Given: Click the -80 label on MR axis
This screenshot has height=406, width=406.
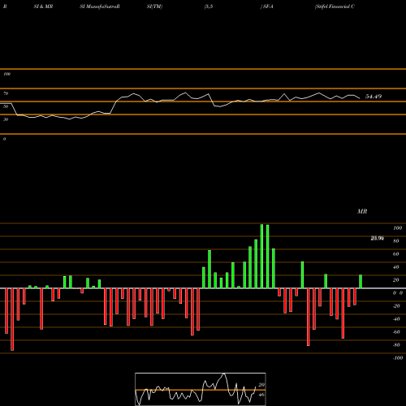Looking at the screenshot, I should point(396,345).
